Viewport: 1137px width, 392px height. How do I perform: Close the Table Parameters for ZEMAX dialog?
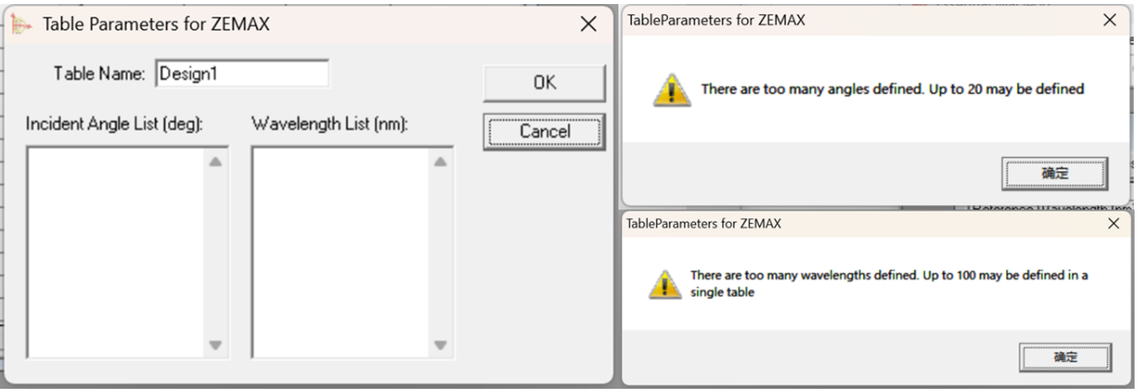[588, 24]
